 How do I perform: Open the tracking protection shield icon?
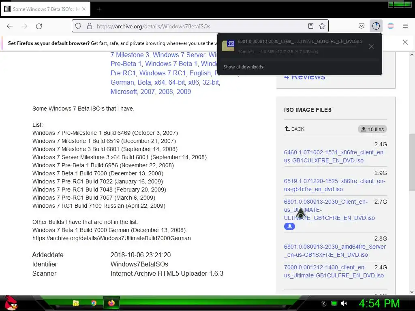coord(78,26)
